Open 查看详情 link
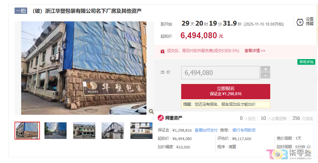This screenshot has height=163, width=318. 255,51
